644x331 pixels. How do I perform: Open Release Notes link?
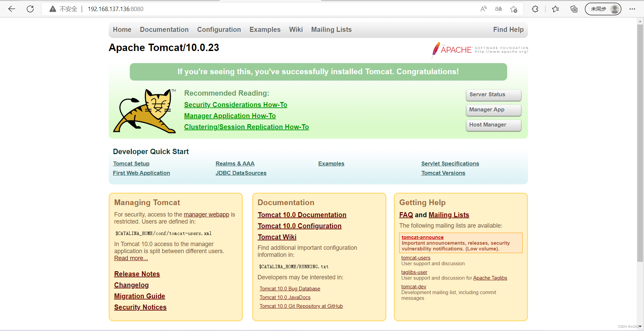(x=137, y=274)
